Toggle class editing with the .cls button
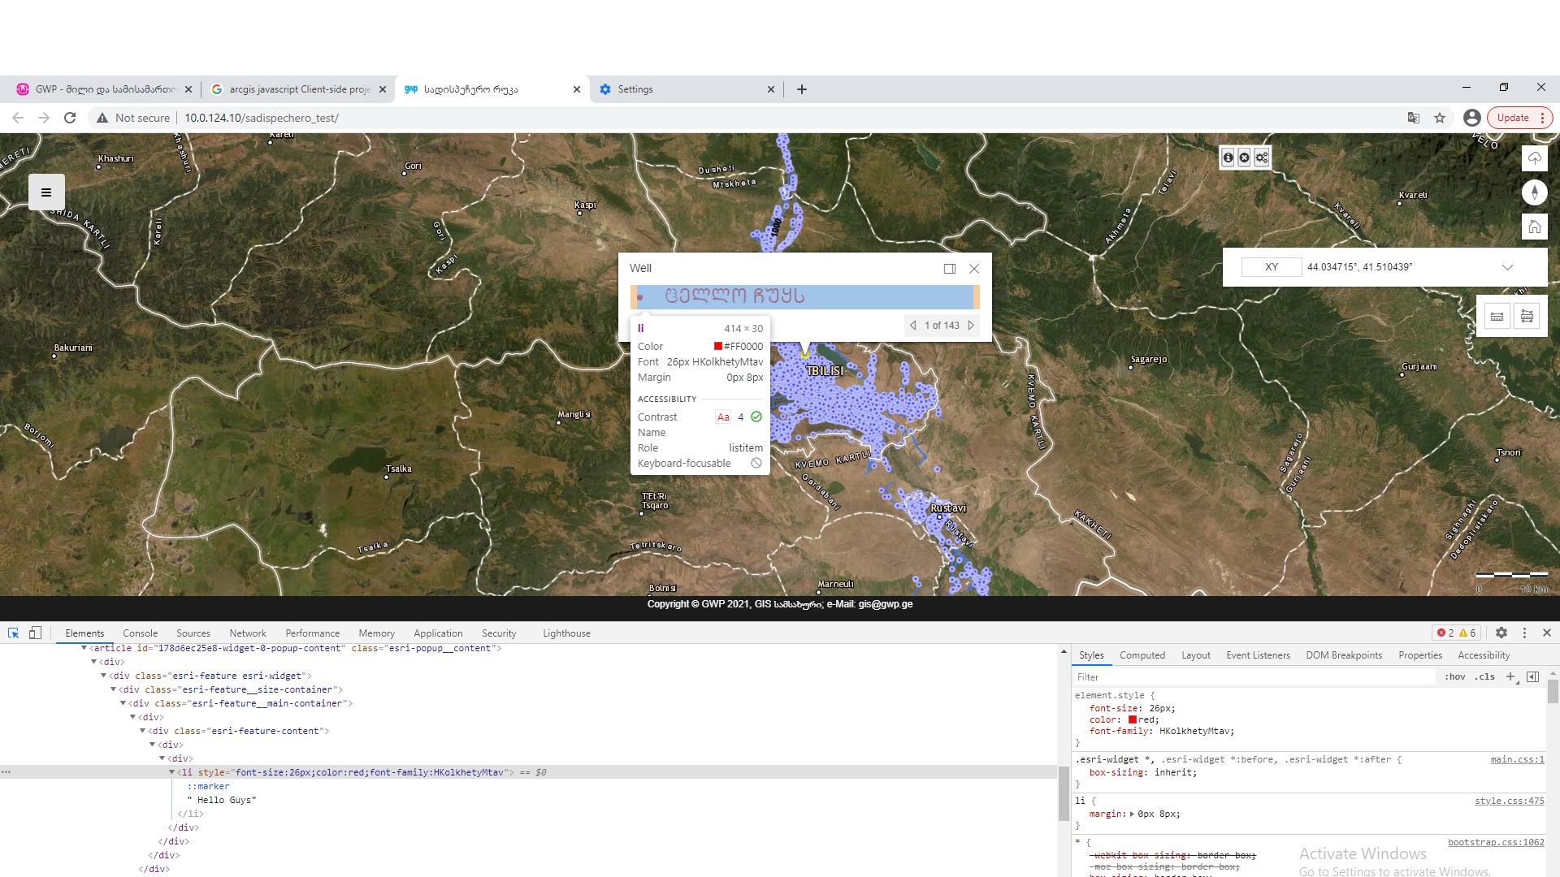Image resolution: width=1560 pixels, height=877 pixels. point(1485,676)
